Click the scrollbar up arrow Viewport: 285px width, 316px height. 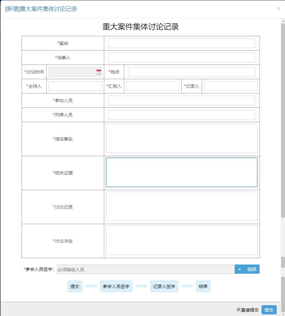pos(283,21)
